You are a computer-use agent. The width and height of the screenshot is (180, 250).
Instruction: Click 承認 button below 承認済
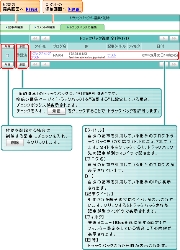(x=22, y=65)
